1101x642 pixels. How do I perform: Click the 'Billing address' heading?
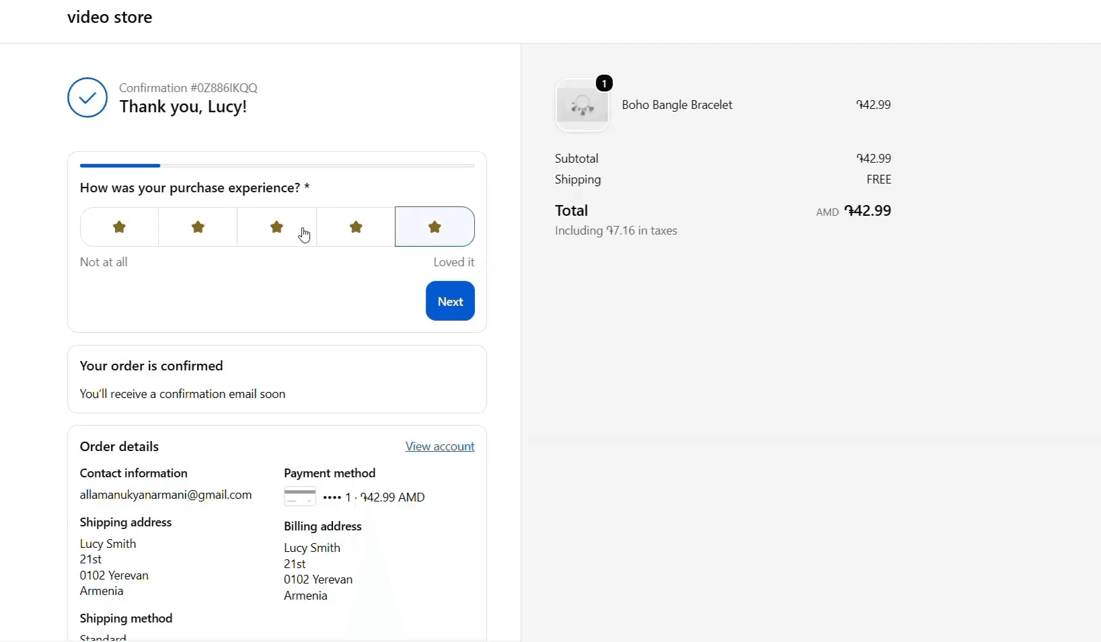323,526
